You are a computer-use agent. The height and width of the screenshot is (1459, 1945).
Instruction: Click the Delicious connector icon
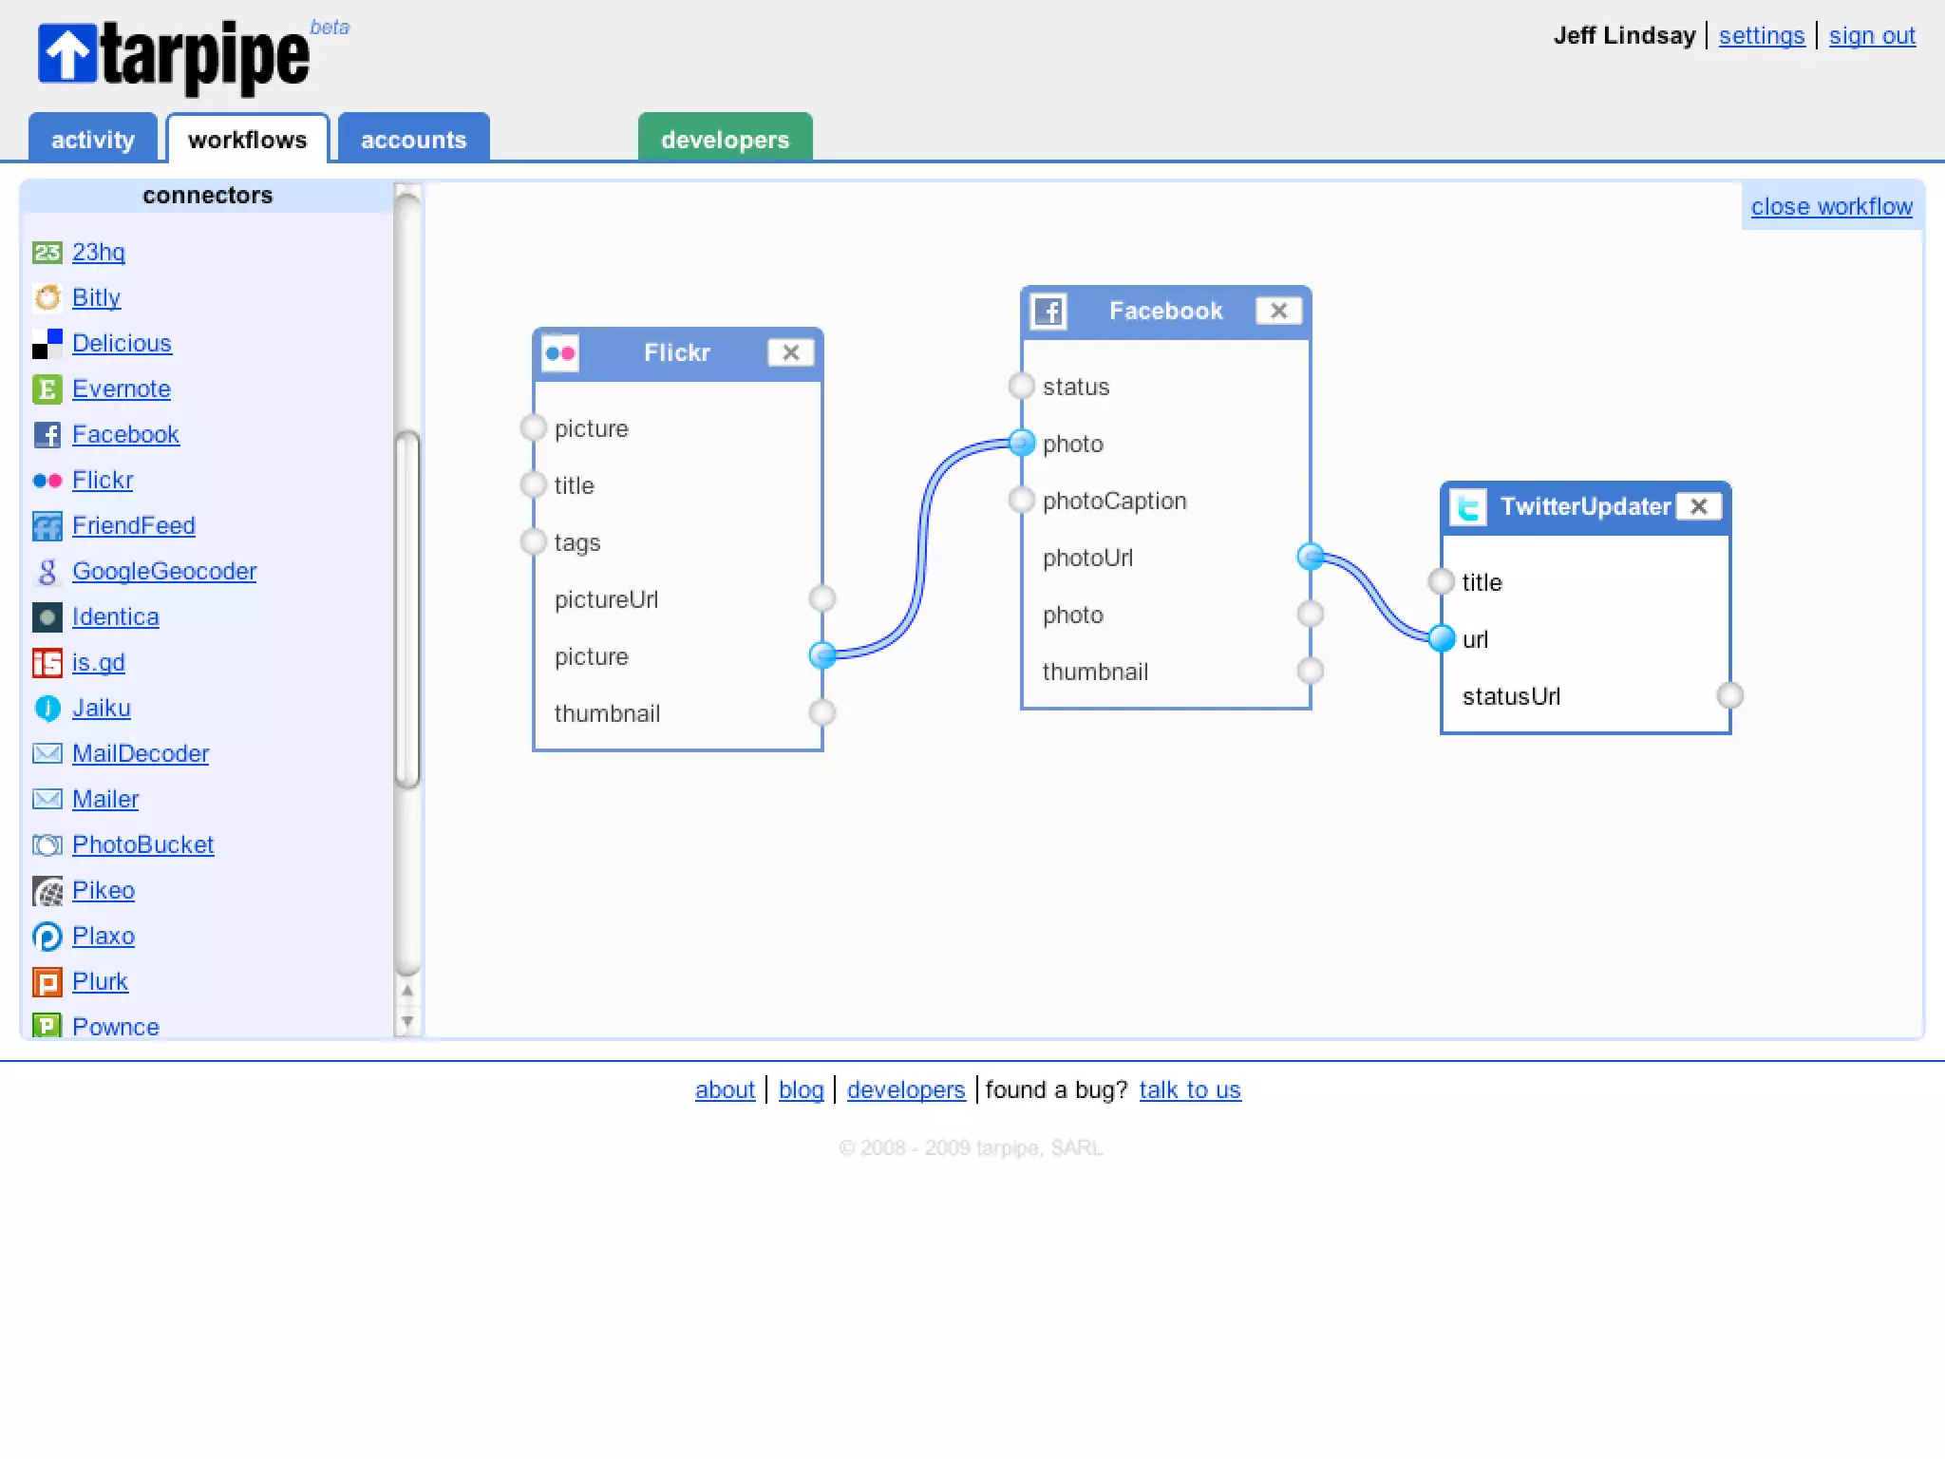(47, 343)
